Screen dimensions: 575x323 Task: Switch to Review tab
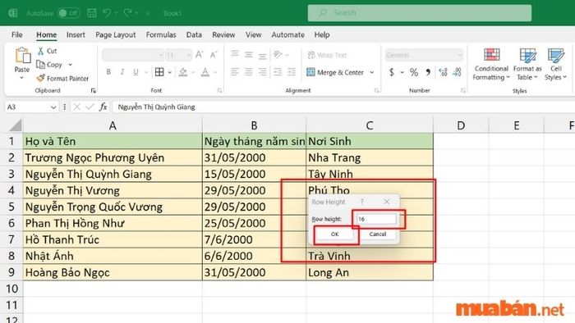click(223, 34)
